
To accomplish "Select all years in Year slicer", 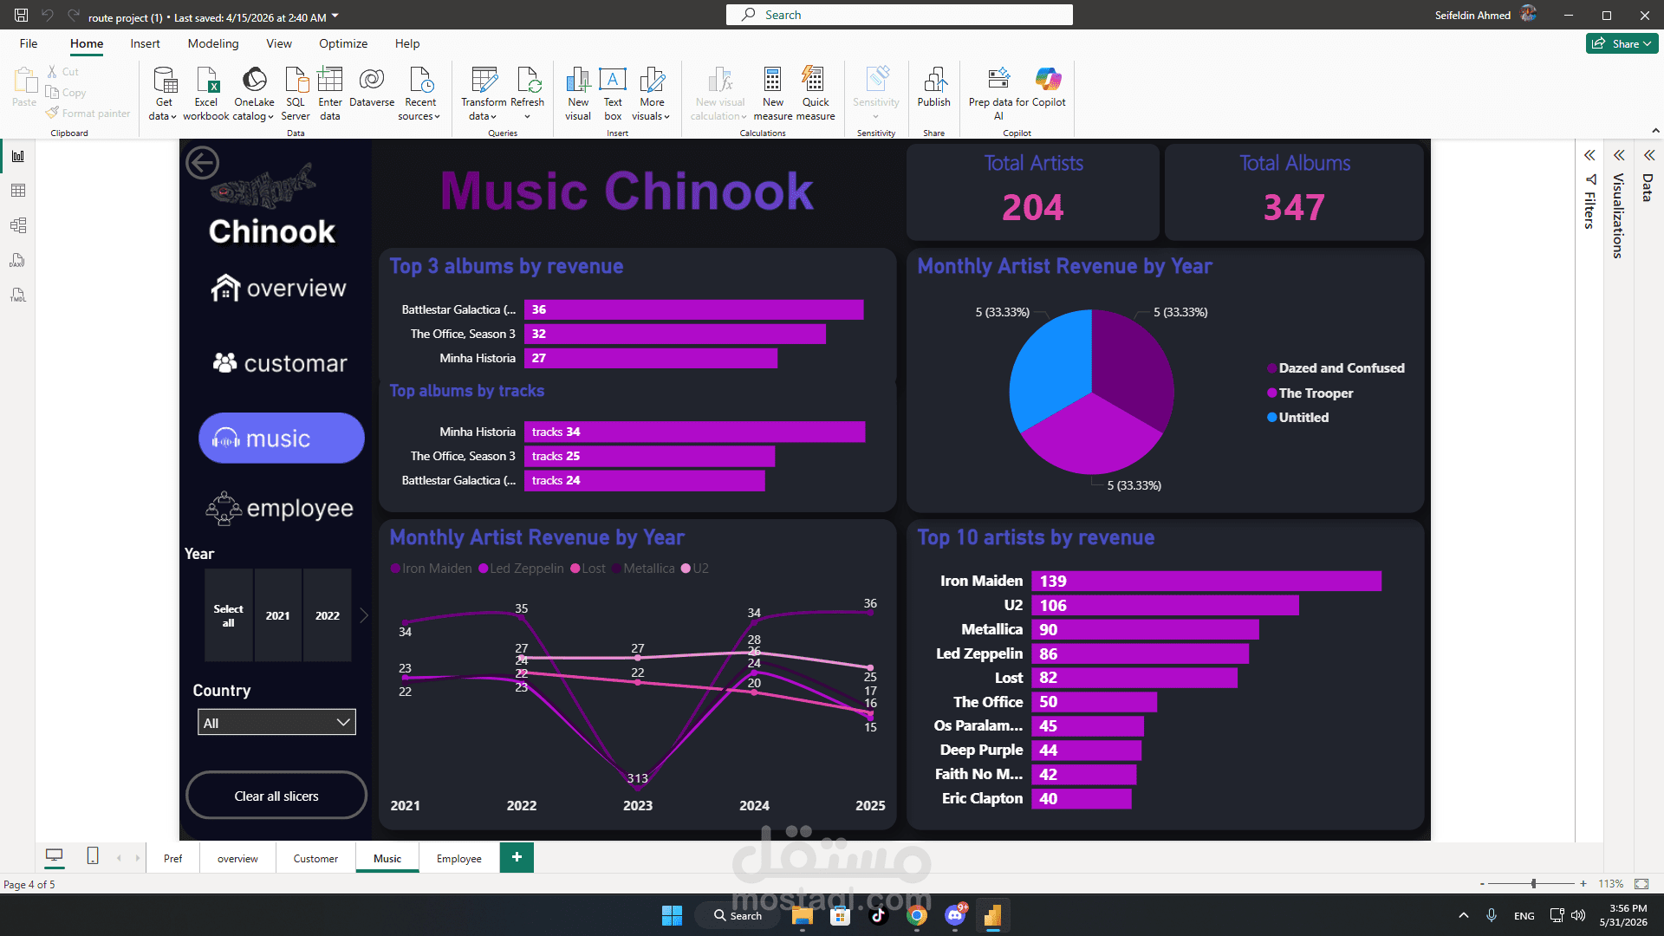I will tap(229, 615).
